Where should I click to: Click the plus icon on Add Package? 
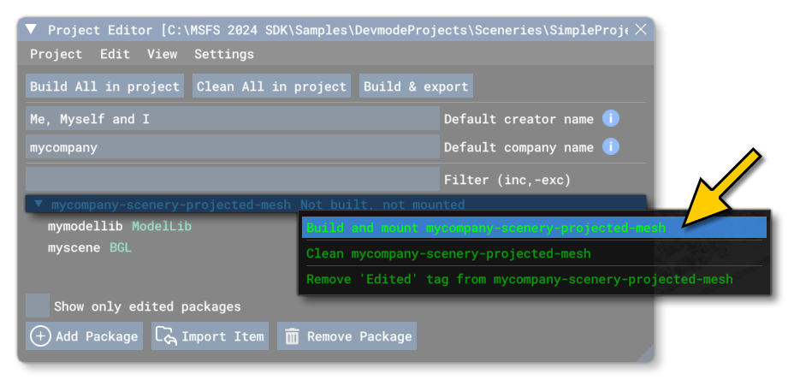40,336
